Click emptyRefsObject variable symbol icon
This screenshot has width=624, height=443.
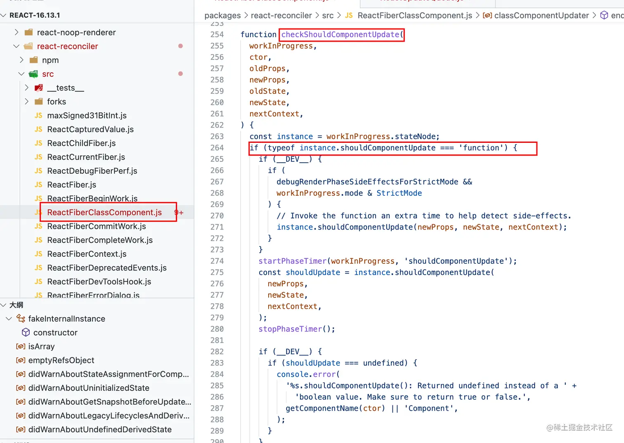coord(21,360)
